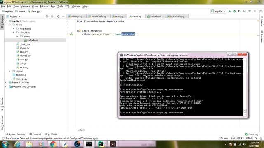Viewport: 264px width, 148px height.
Task: Open the File menu
Action: [3, 7]
